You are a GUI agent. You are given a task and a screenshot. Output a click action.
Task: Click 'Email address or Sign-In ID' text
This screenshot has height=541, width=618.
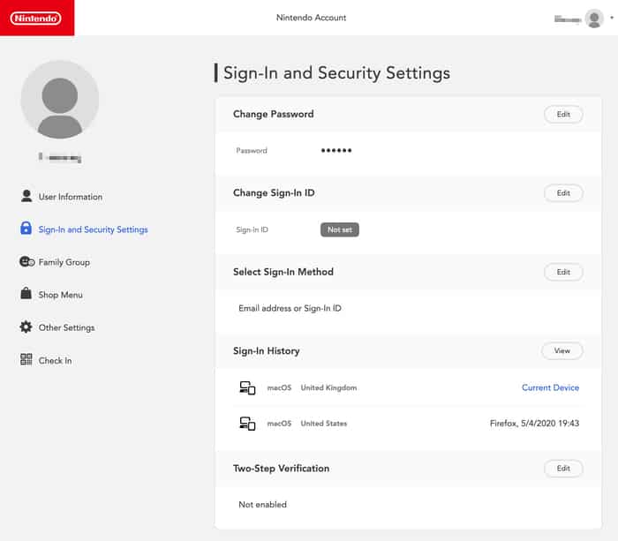pos(290,308)
